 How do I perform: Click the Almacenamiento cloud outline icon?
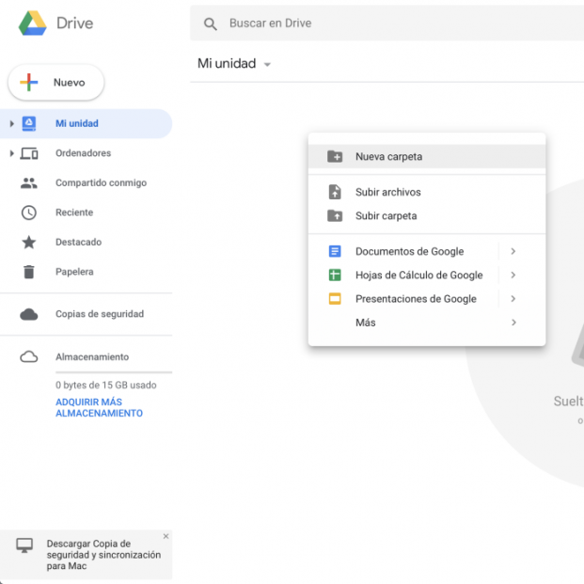coord(29,357)
